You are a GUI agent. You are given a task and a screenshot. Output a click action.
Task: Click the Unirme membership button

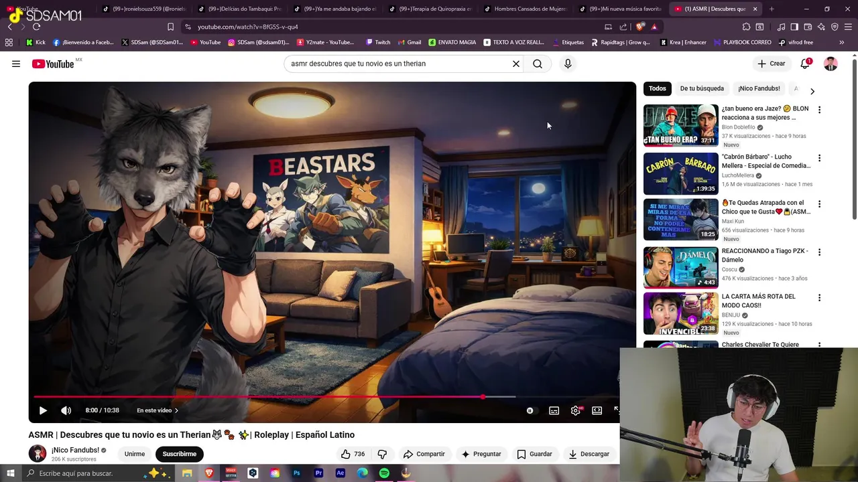135,454
